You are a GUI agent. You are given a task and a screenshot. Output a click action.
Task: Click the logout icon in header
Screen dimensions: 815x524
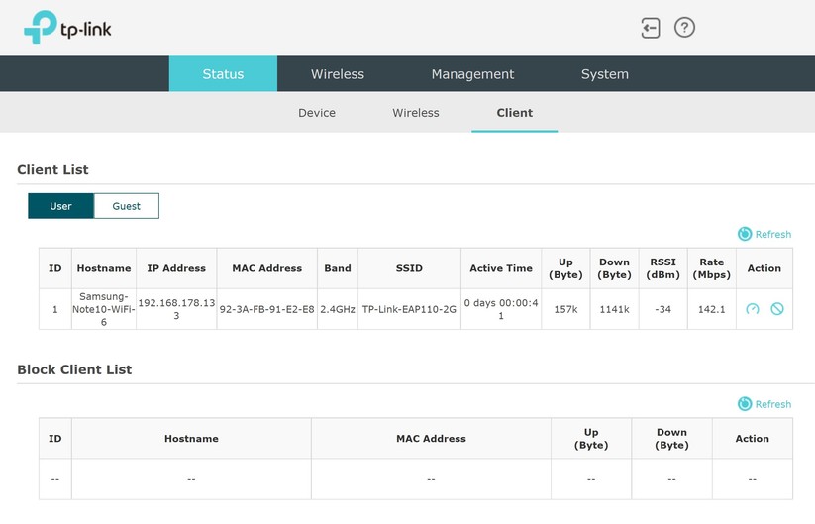651,28
